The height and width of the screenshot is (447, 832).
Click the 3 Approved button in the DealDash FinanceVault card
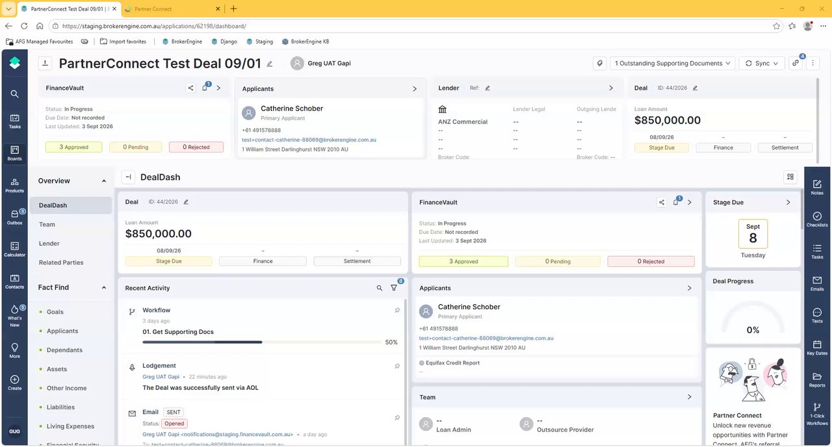(463, 261)
